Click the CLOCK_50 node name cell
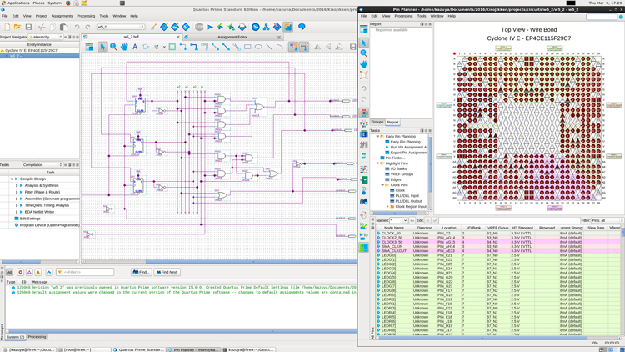Viewport: 625px width, 352px height. (x=395, y=233)
